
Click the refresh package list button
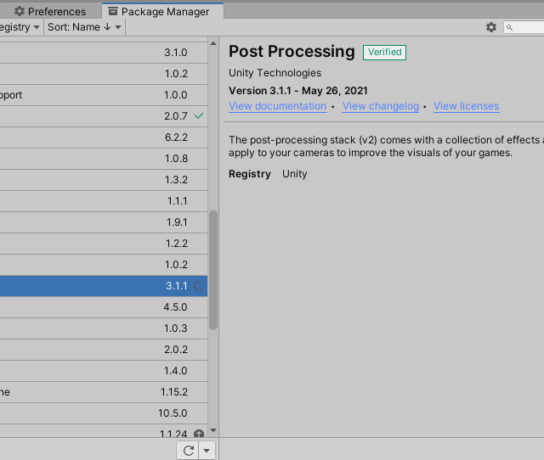coord(188,451)
